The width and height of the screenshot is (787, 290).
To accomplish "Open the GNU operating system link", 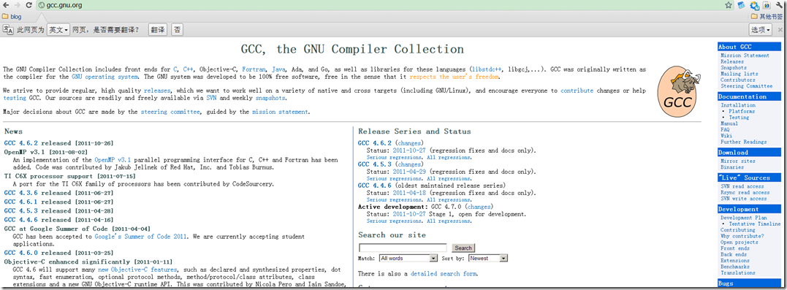I will 104,77.
